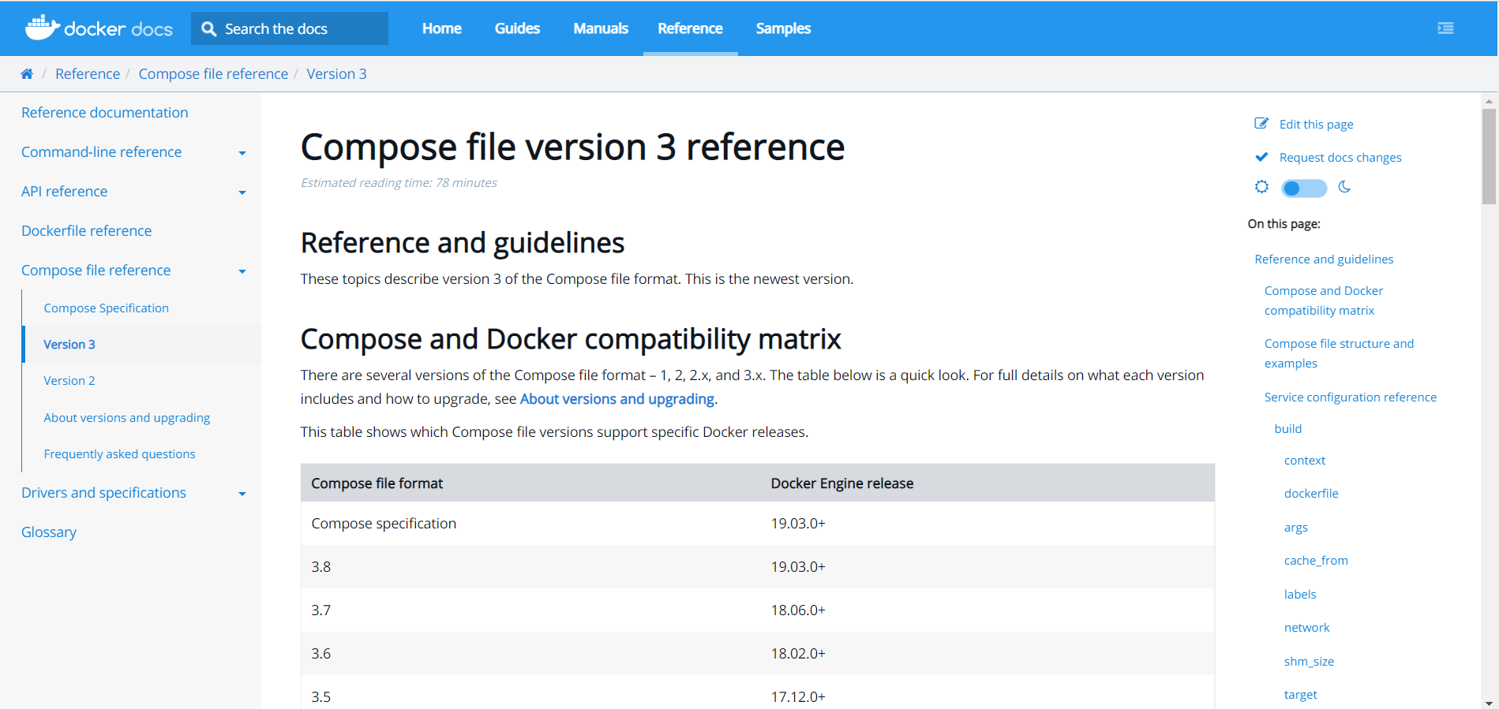Toggle the right sidebar menu icon
Viewport: 1499px width, 709px height.
point(1445,28)
